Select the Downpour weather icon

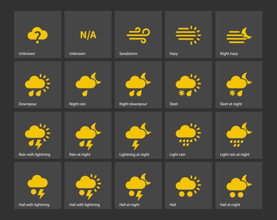coord(37,85)
